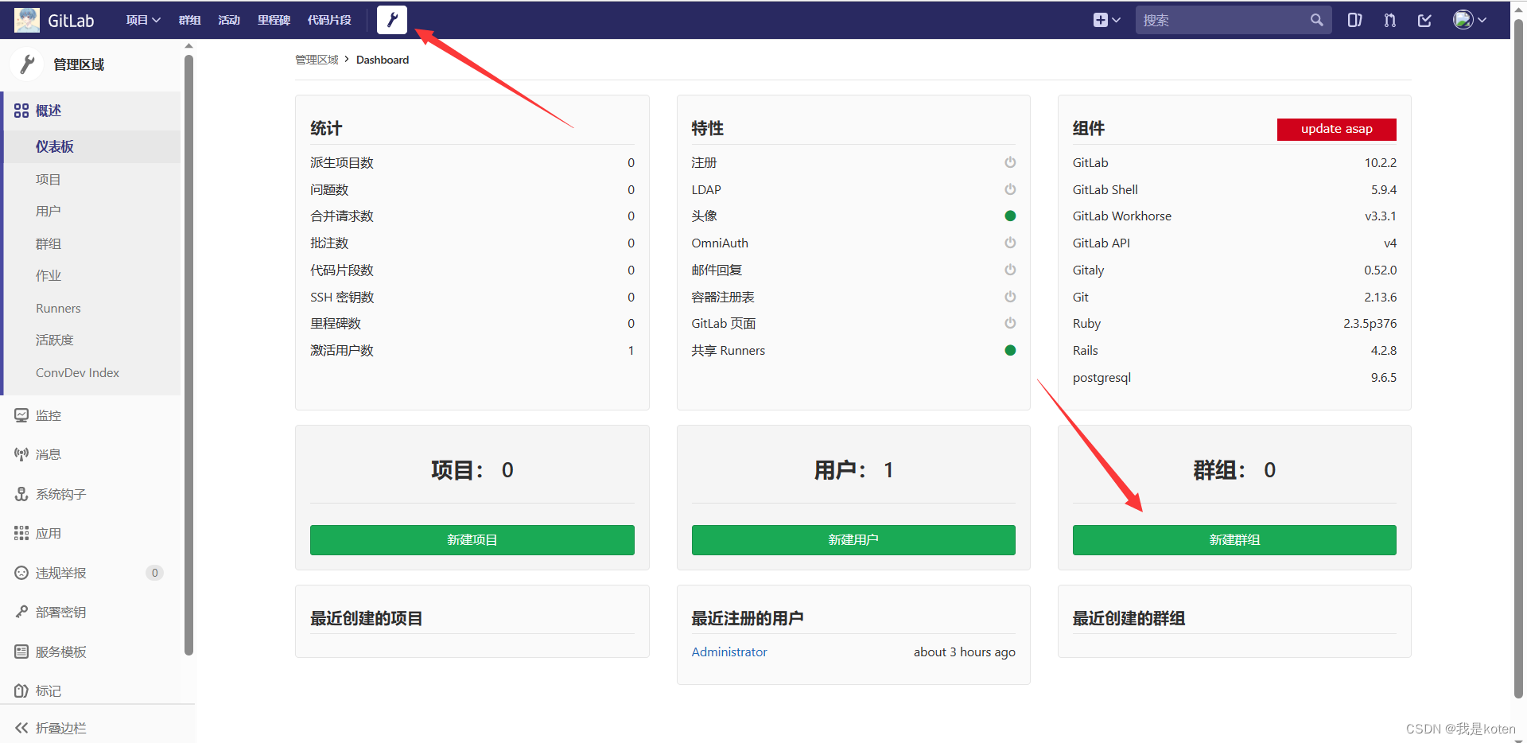Open merge requests icon in top bar
Screen dimensions: 1527x743
point(1389,20)
